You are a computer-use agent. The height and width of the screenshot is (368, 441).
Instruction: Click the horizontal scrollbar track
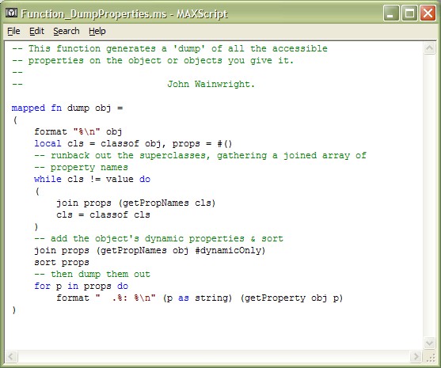click(x=214, y=357)
